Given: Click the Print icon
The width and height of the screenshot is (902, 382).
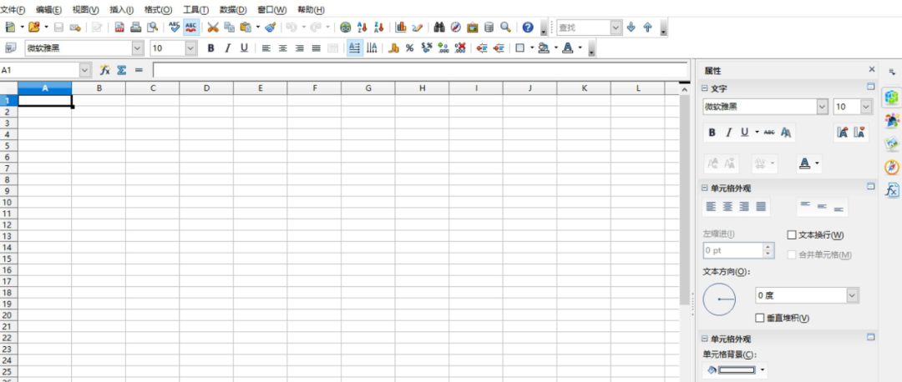Looking at the screenshot, I should [136, 27].
